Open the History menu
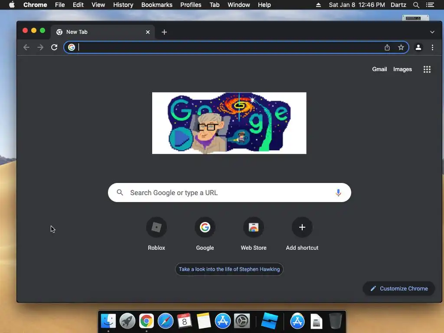Screen dimensions: 444x333 point(123,5)
